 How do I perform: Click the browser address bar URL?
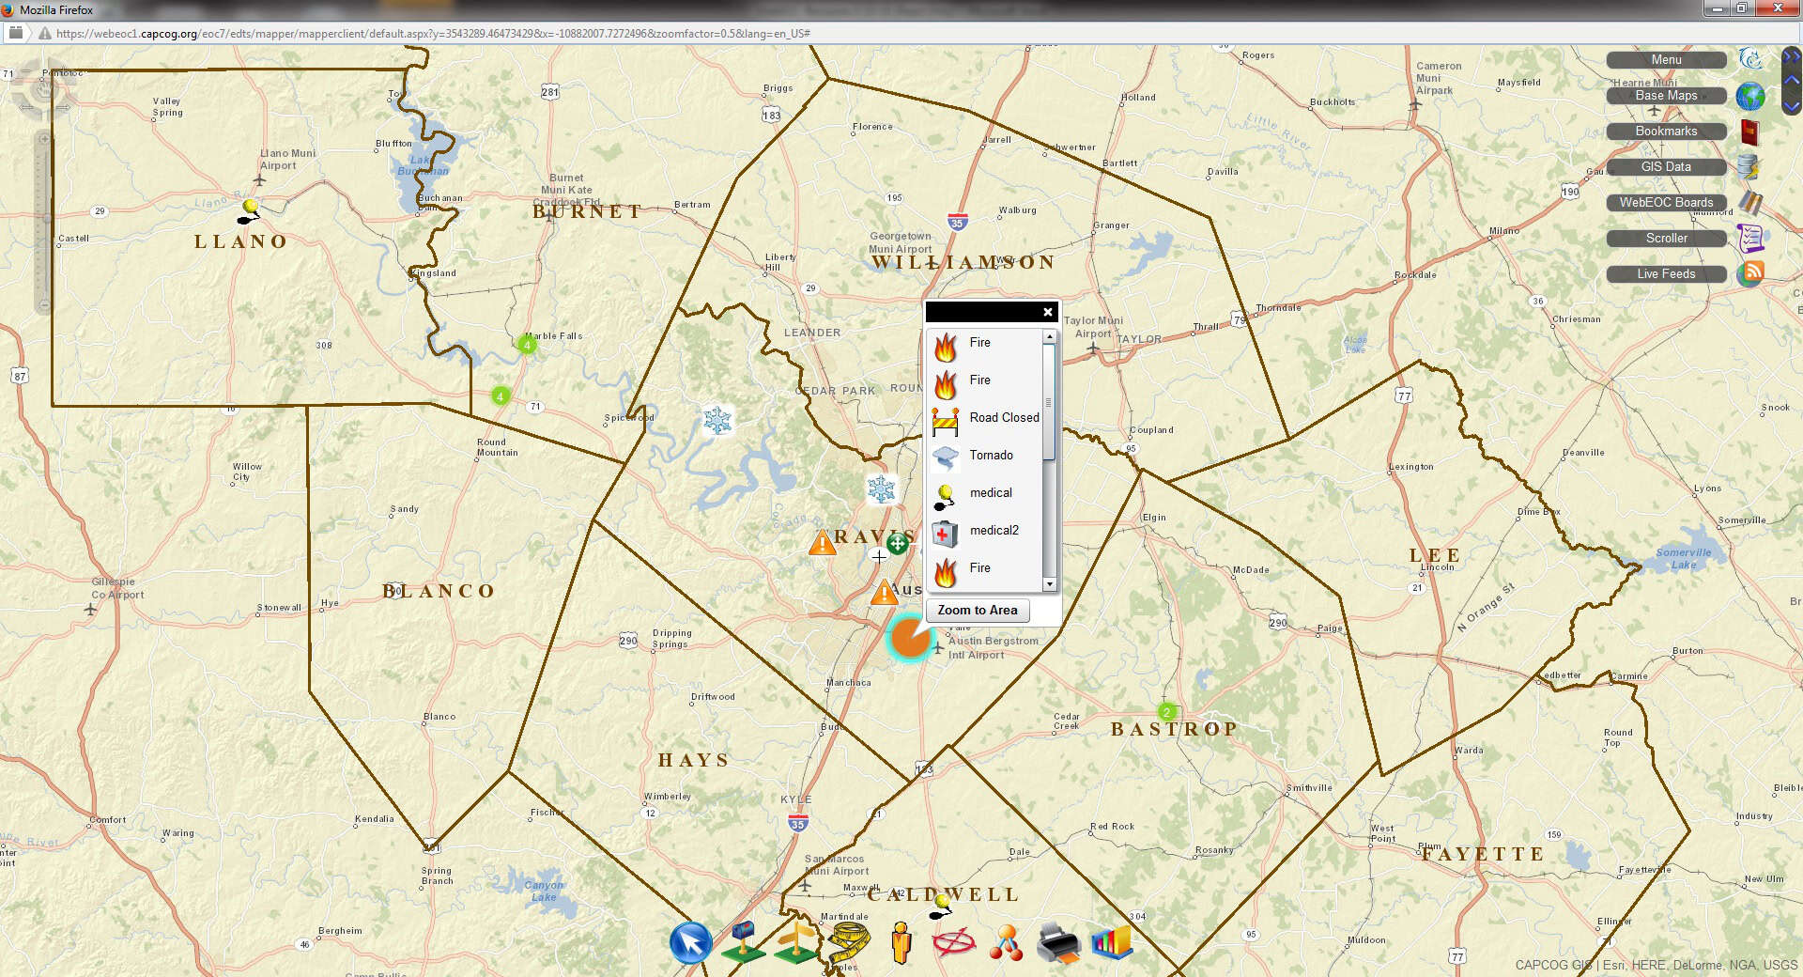tap(433, 34)
